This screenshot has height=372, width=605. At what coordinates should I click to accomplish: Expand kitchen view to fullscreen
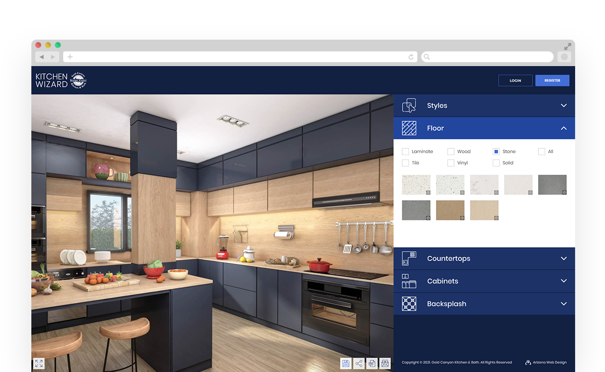pos(39,363)
